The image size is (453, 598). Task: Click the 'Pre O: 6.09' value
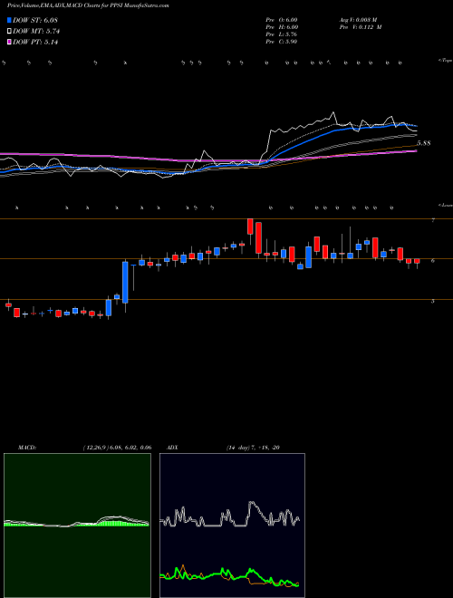pyautogui.click(x=282, y=20)
